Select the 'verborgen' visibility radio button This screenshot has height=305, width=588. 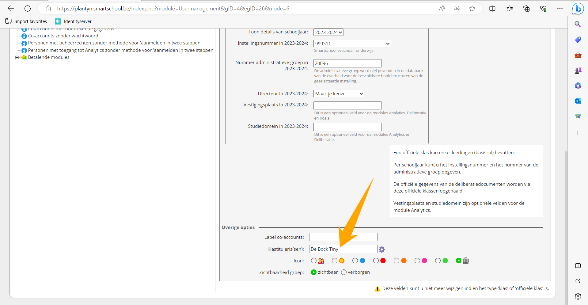[x=344, y=272]
